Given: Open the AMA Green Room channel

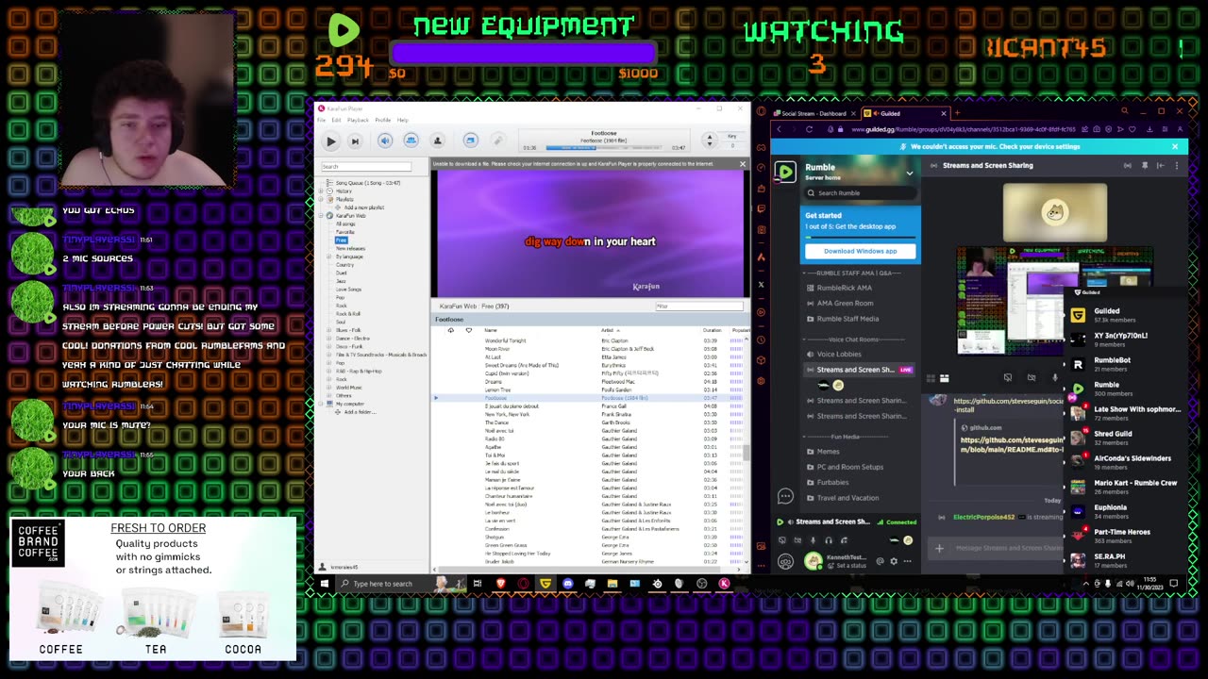Looking at the screenshot, I should click(x=845, y=303).
